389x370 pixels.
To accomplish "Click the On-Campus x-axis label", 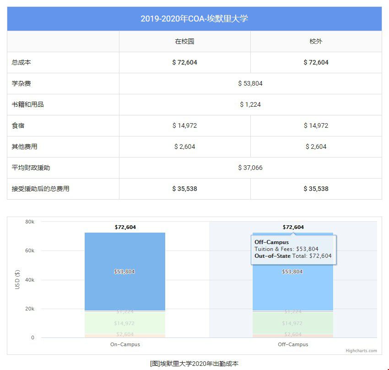I will coord(125,344).
